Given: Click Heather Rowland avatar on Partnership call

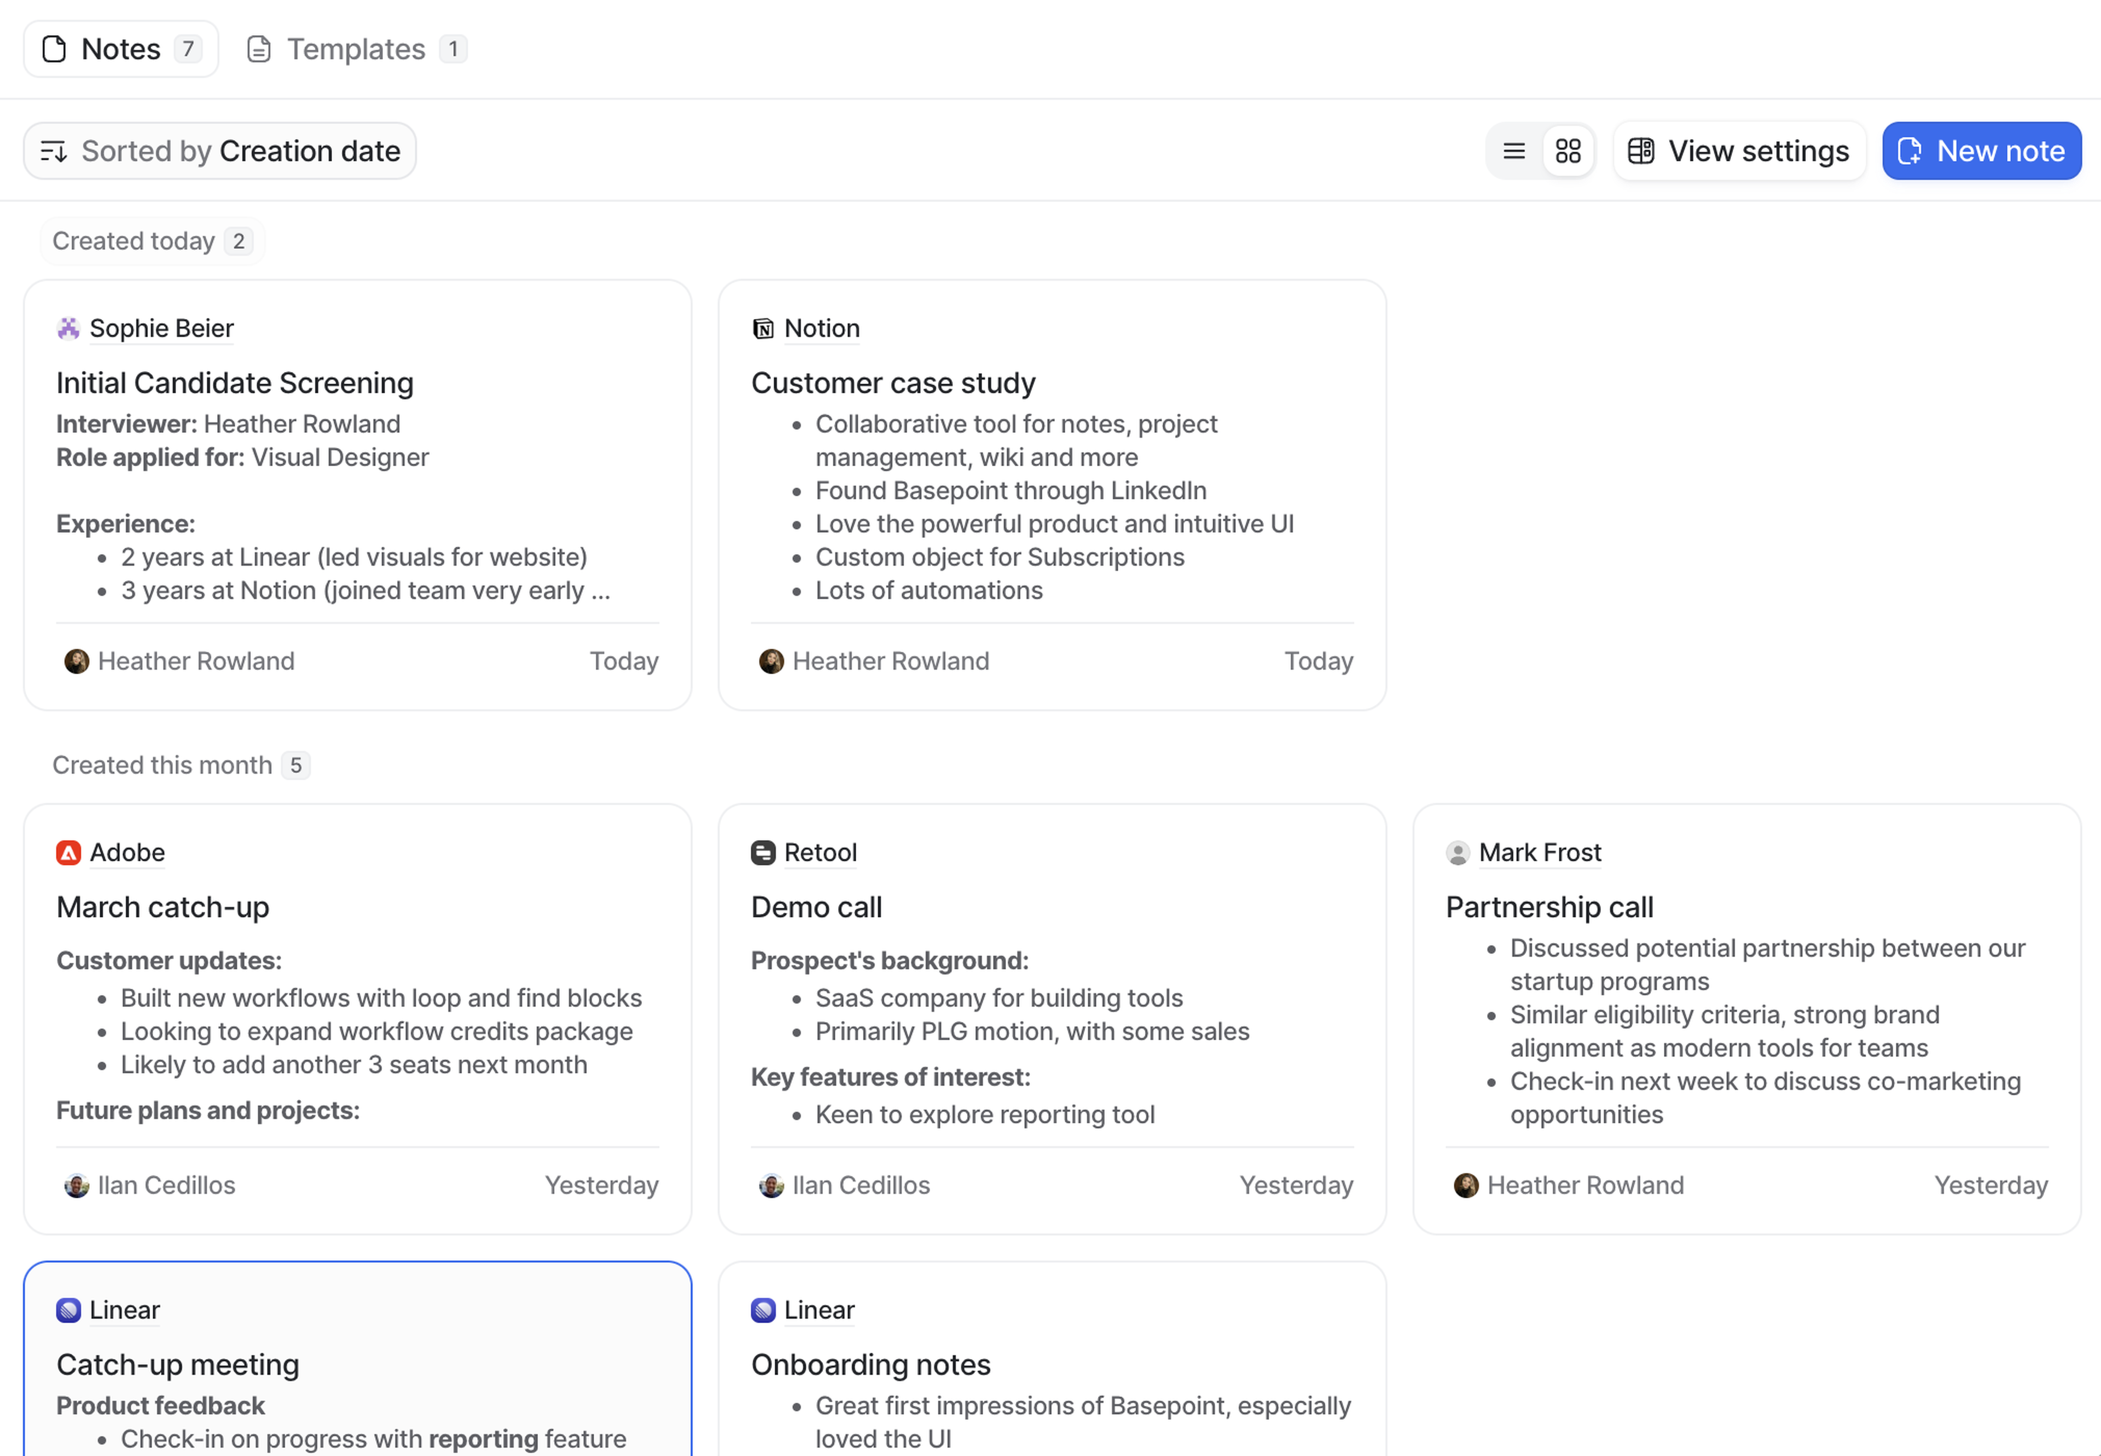Looking at the screenshot, I should 1466,1186.
